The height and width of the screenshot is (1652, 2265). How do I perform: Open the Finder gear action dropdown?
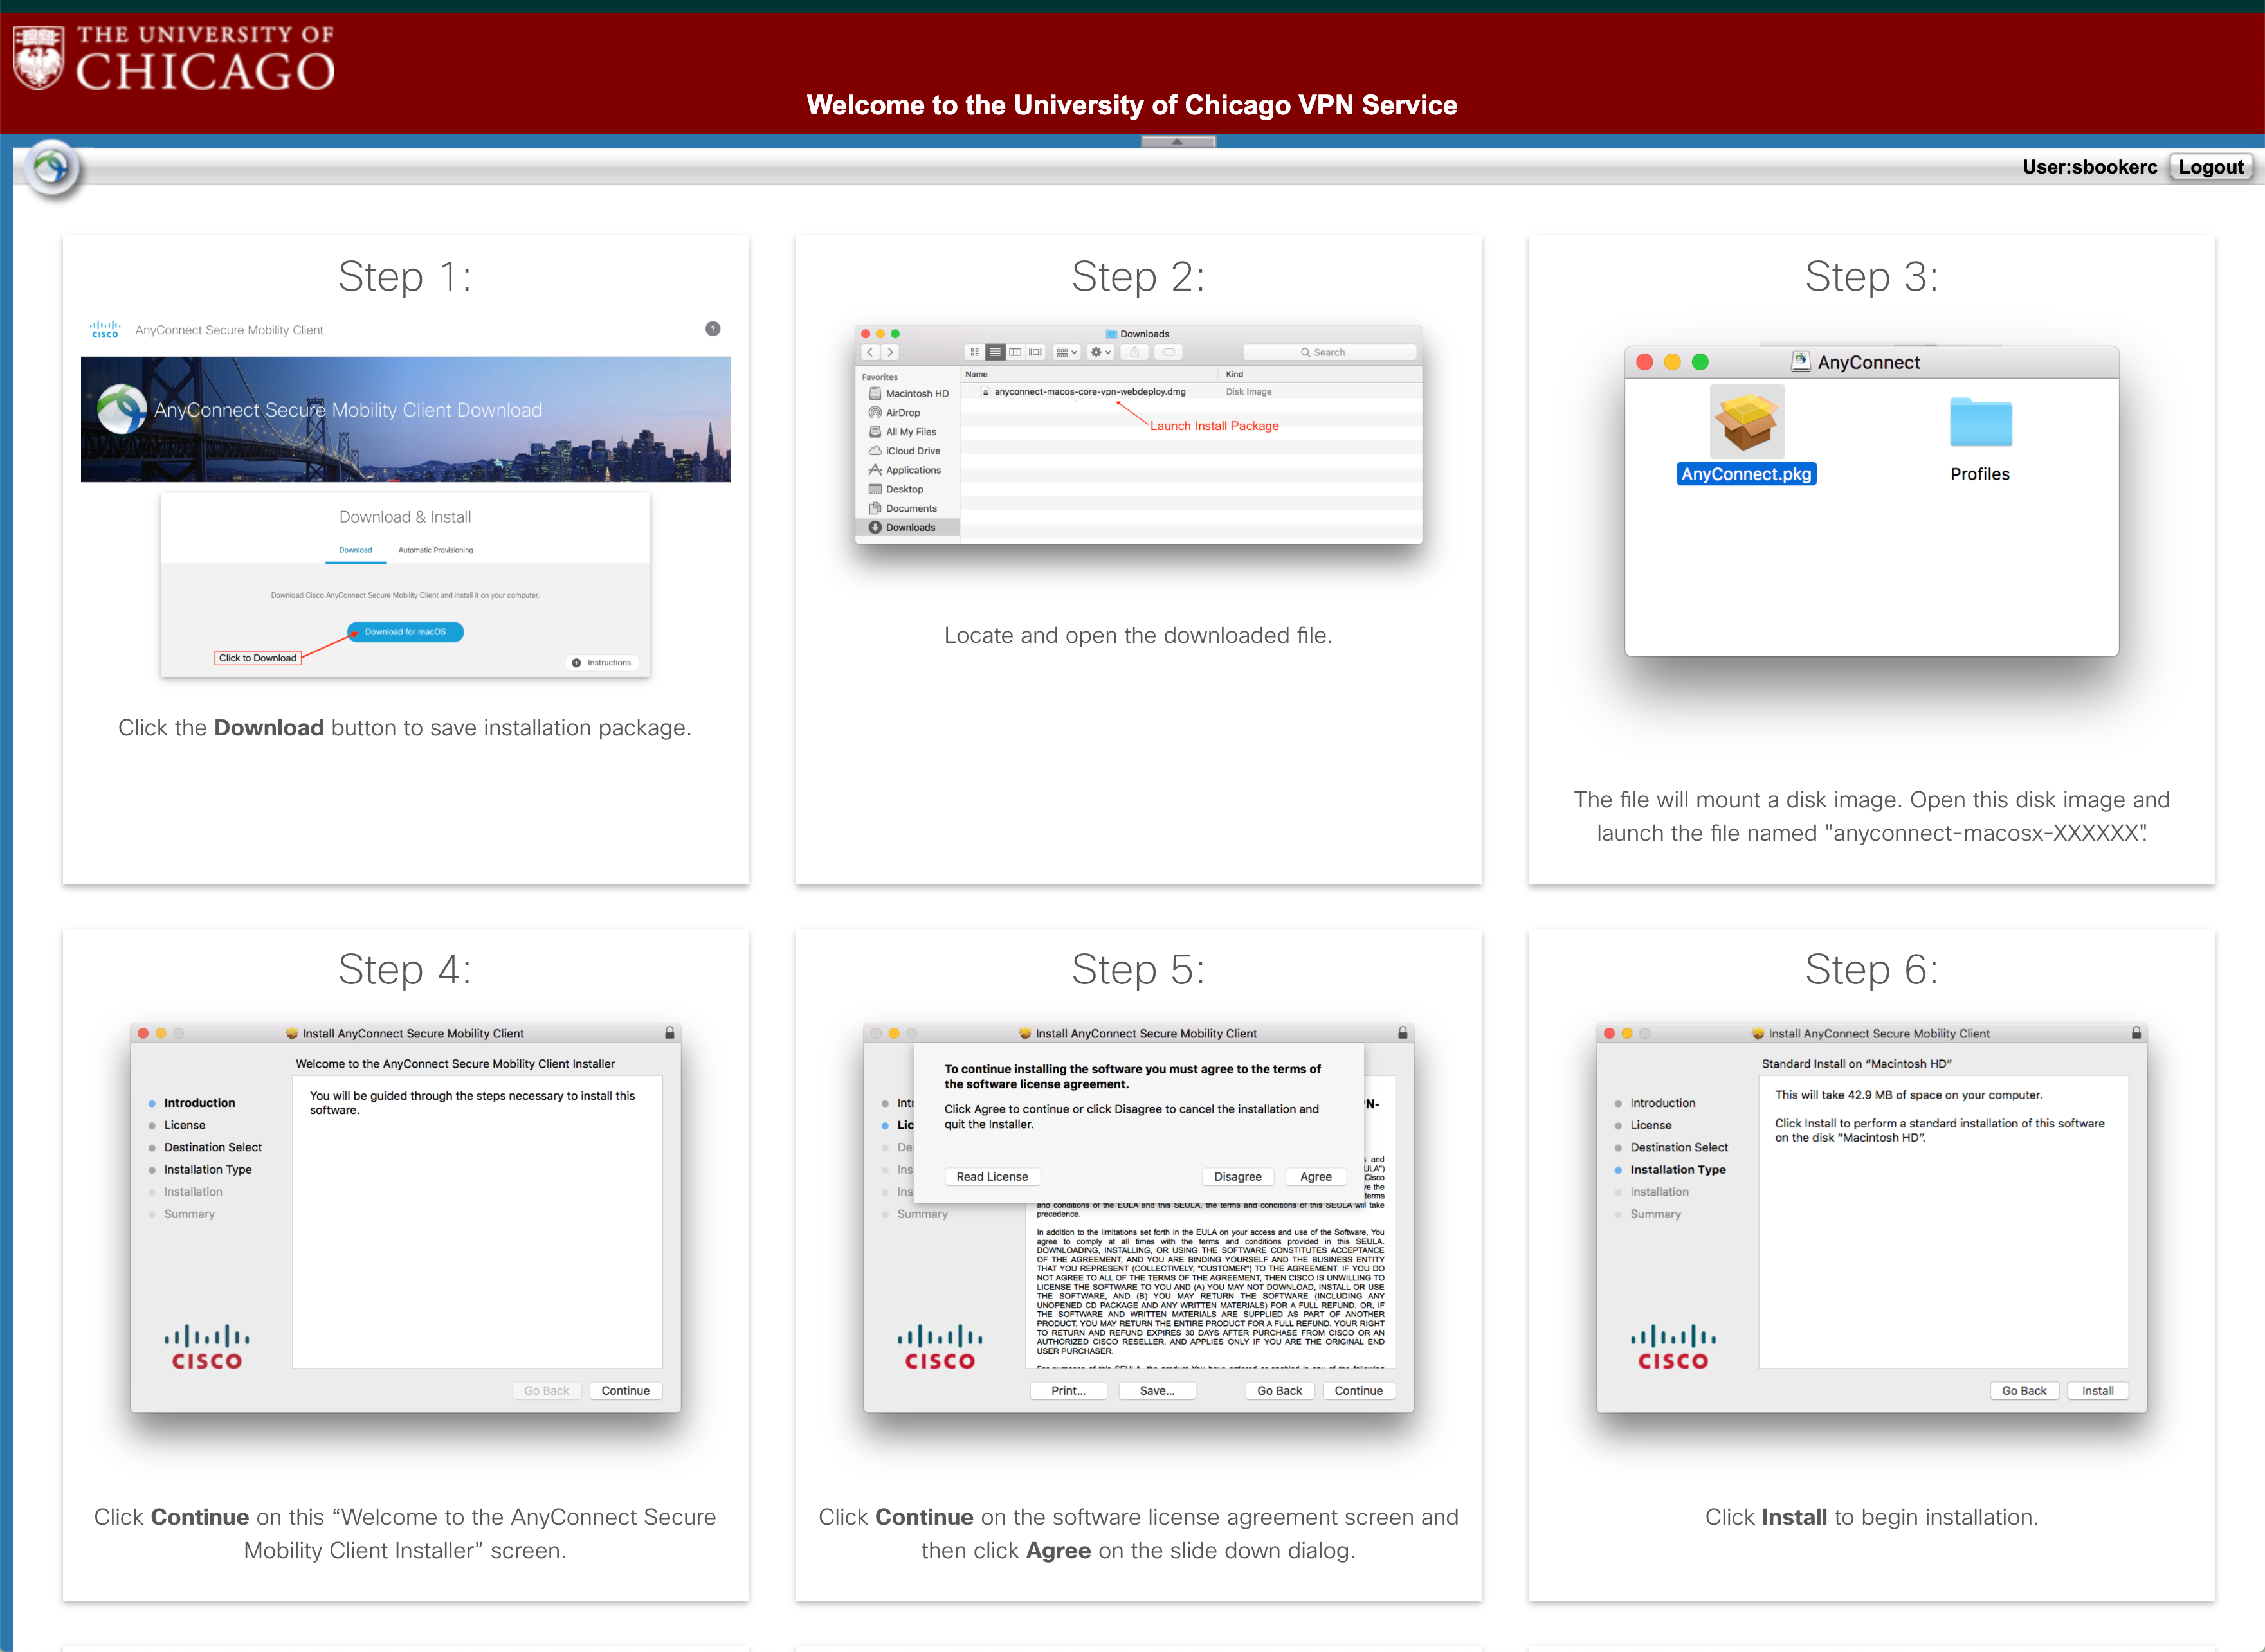[1100, 352]
